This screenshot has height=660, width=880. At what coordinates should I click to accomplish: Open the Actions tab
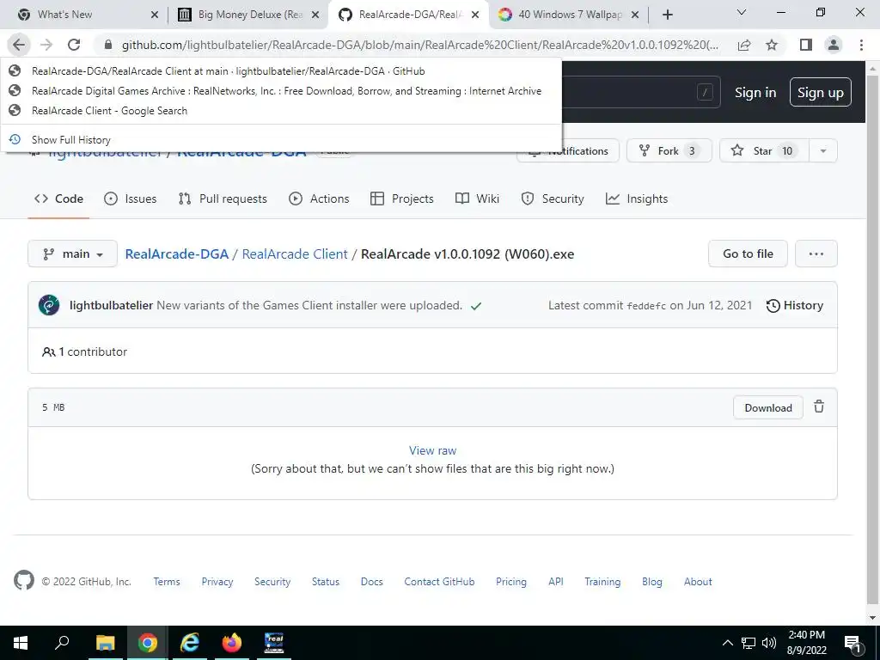[x=319, y=199]
